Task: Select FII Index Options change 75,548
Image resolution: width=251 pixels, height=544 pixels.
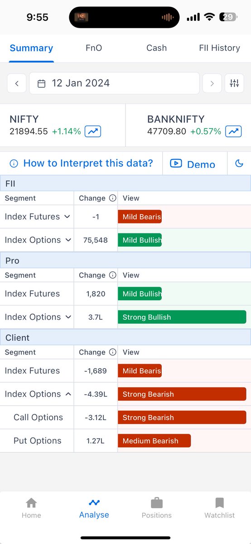Action: [96, 240]
